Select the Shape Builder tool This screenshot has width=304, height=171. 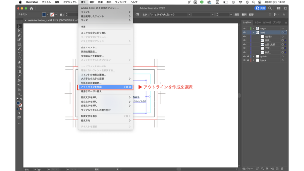(19, 67)
